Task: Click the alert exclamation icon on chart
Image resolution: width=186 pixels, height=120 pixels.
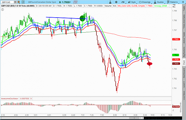Action: tap(2, 10)
